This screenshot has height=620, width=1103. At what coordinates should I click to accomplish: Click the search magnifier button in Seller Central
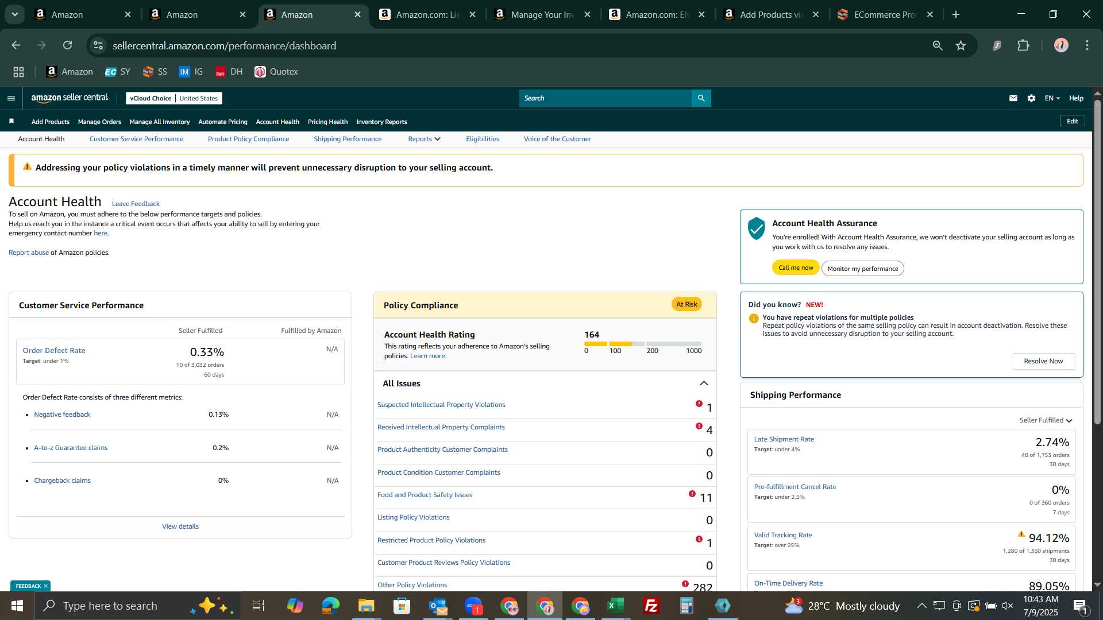(701, 98)
